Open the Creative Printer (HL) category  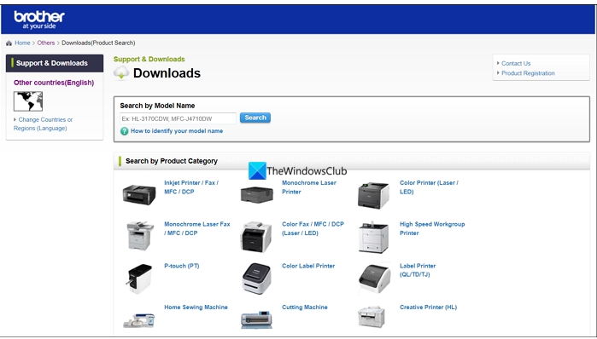[428, 307]
